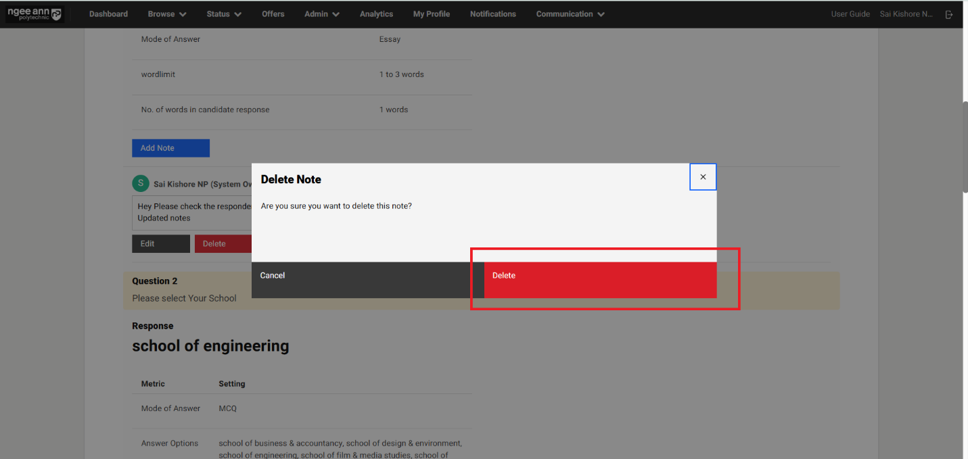Open the Communication dropdown menu
Image resolution: width=968 pixels, height=459 pixels.
tap(570, 14)
